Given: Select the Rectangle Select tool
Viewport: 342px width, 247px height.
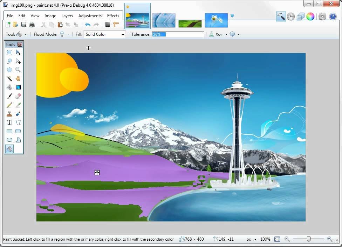Looking at the screenshot, I should [9, 52].
